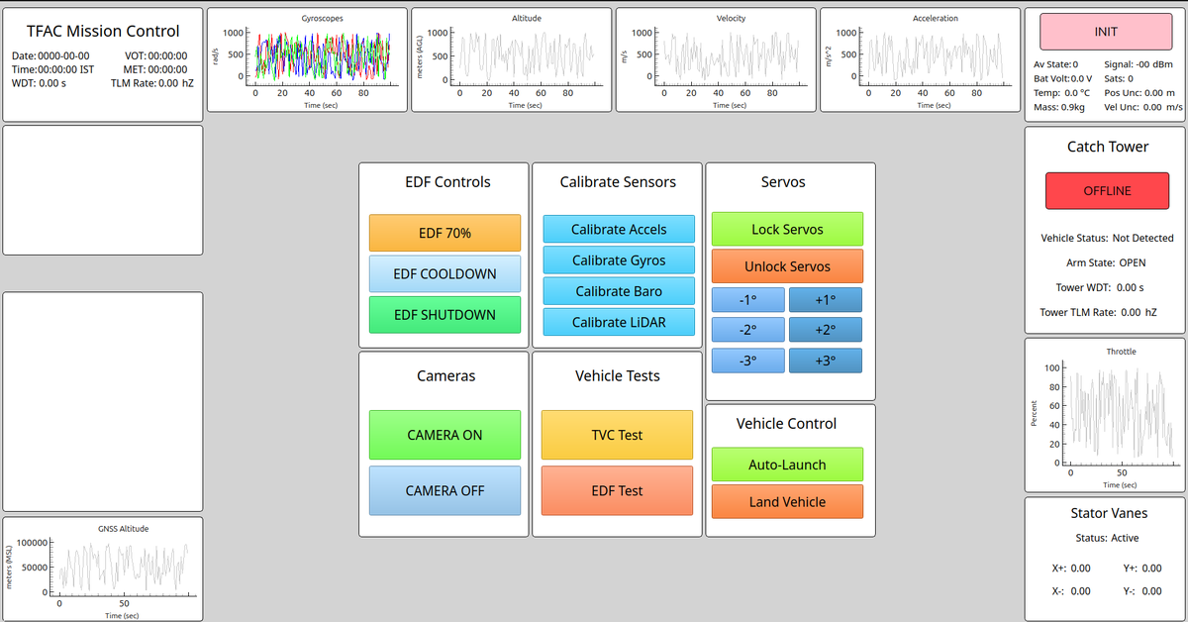Select the Velocity plot
This screenshot has height=622, width=1188.
click(x=717, y=59)
